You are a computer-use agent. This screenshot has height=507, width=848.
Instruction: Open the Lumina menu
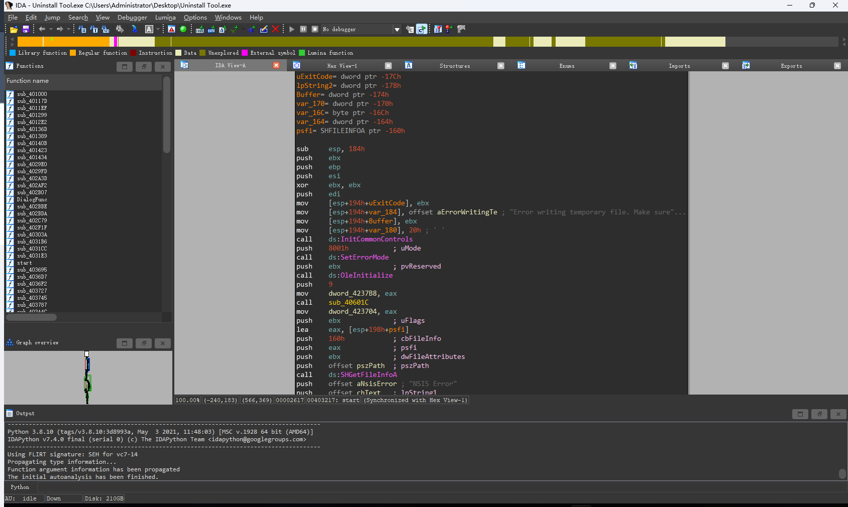tap(165, 17)
